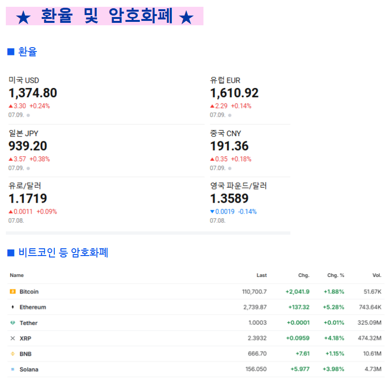Viewport: 387px width, 378px height.
Task: Click the 환율 section heading
Action: (x=27, y=52)
